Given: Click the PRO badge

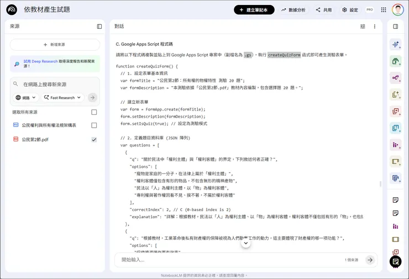Looking at the screenshot, I should [x=370, y=9].
